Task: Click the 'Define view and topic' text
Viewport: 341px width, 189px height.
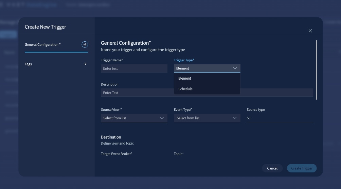Action: 117,143
